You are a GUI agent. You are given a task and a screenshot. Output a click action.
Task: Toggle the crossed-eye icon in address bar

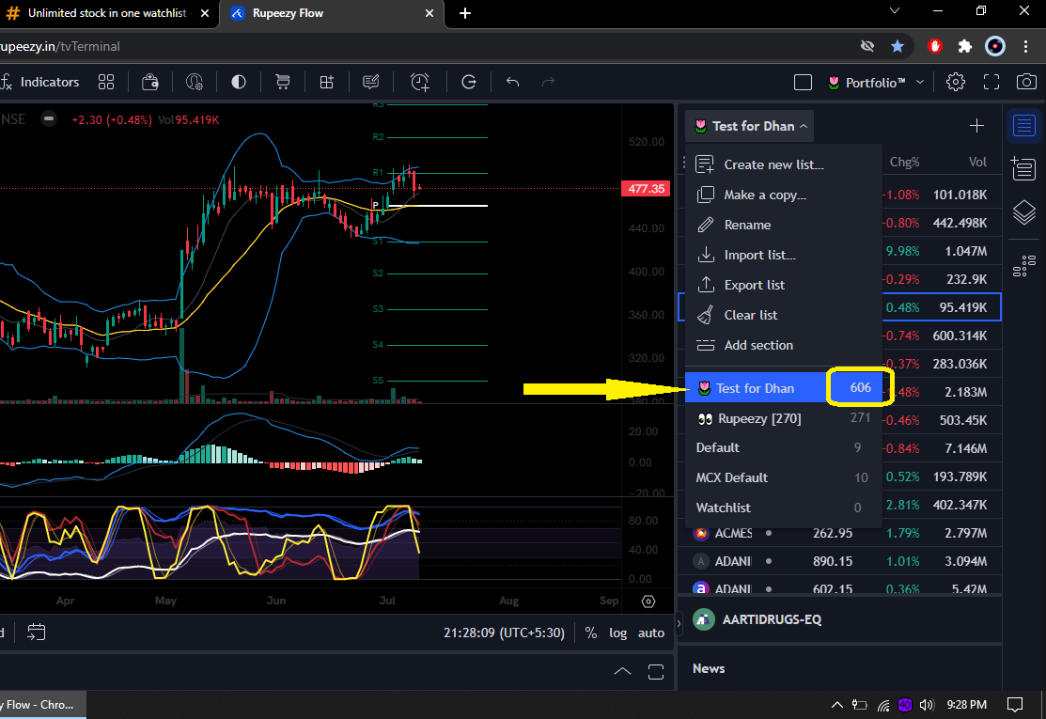click(867, 46)
